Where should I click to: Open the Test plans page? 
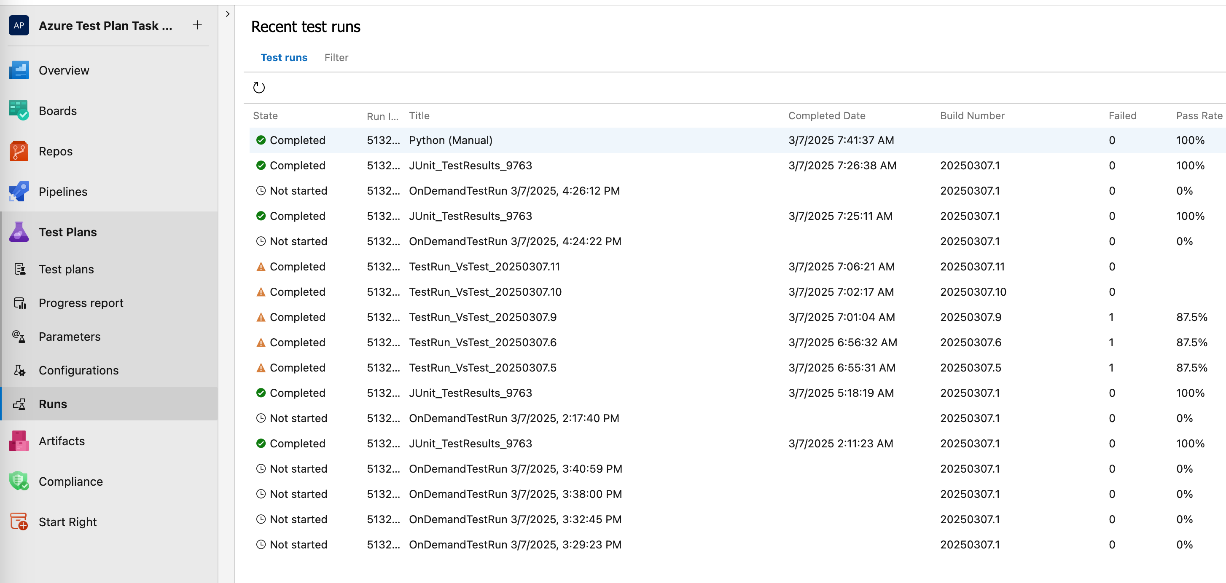click(x=66, y=269)
